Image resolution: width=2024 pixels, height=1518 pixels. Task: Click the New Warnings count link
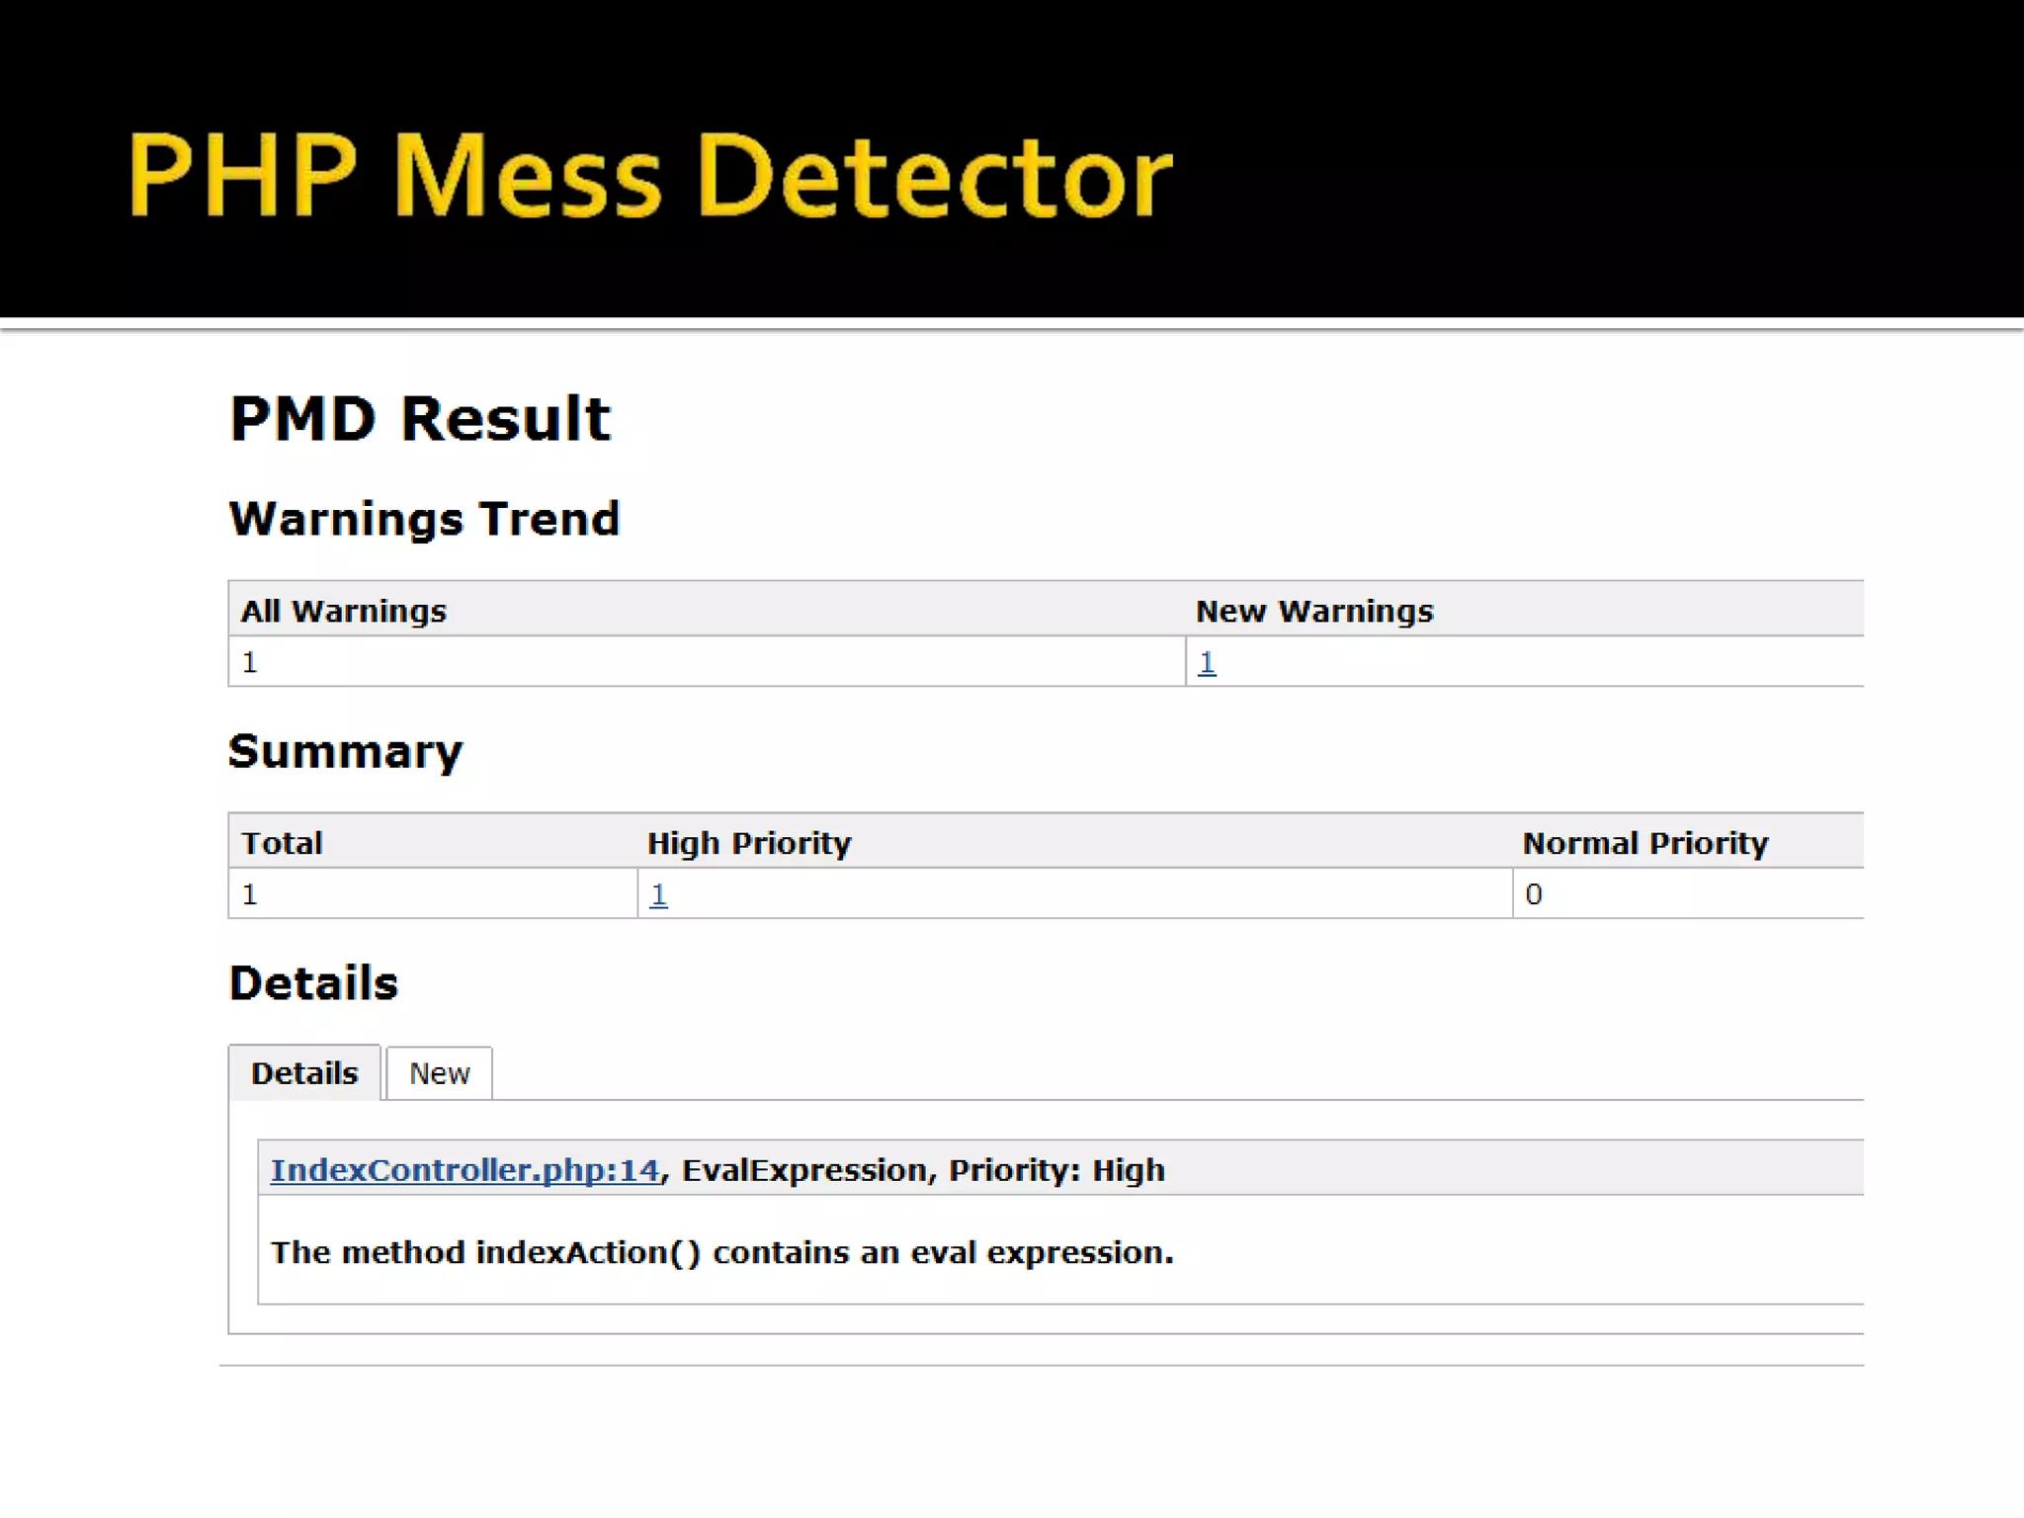tap(1206, 662)
